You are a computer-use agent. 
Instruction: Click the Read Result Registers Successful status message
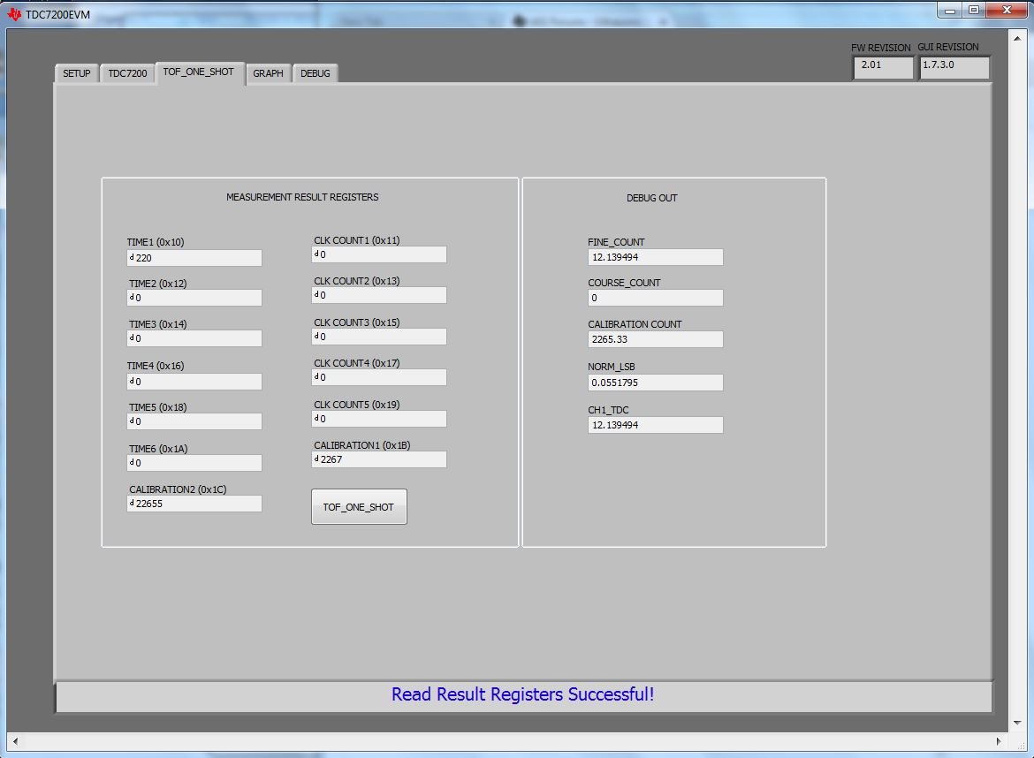point(523,694)
